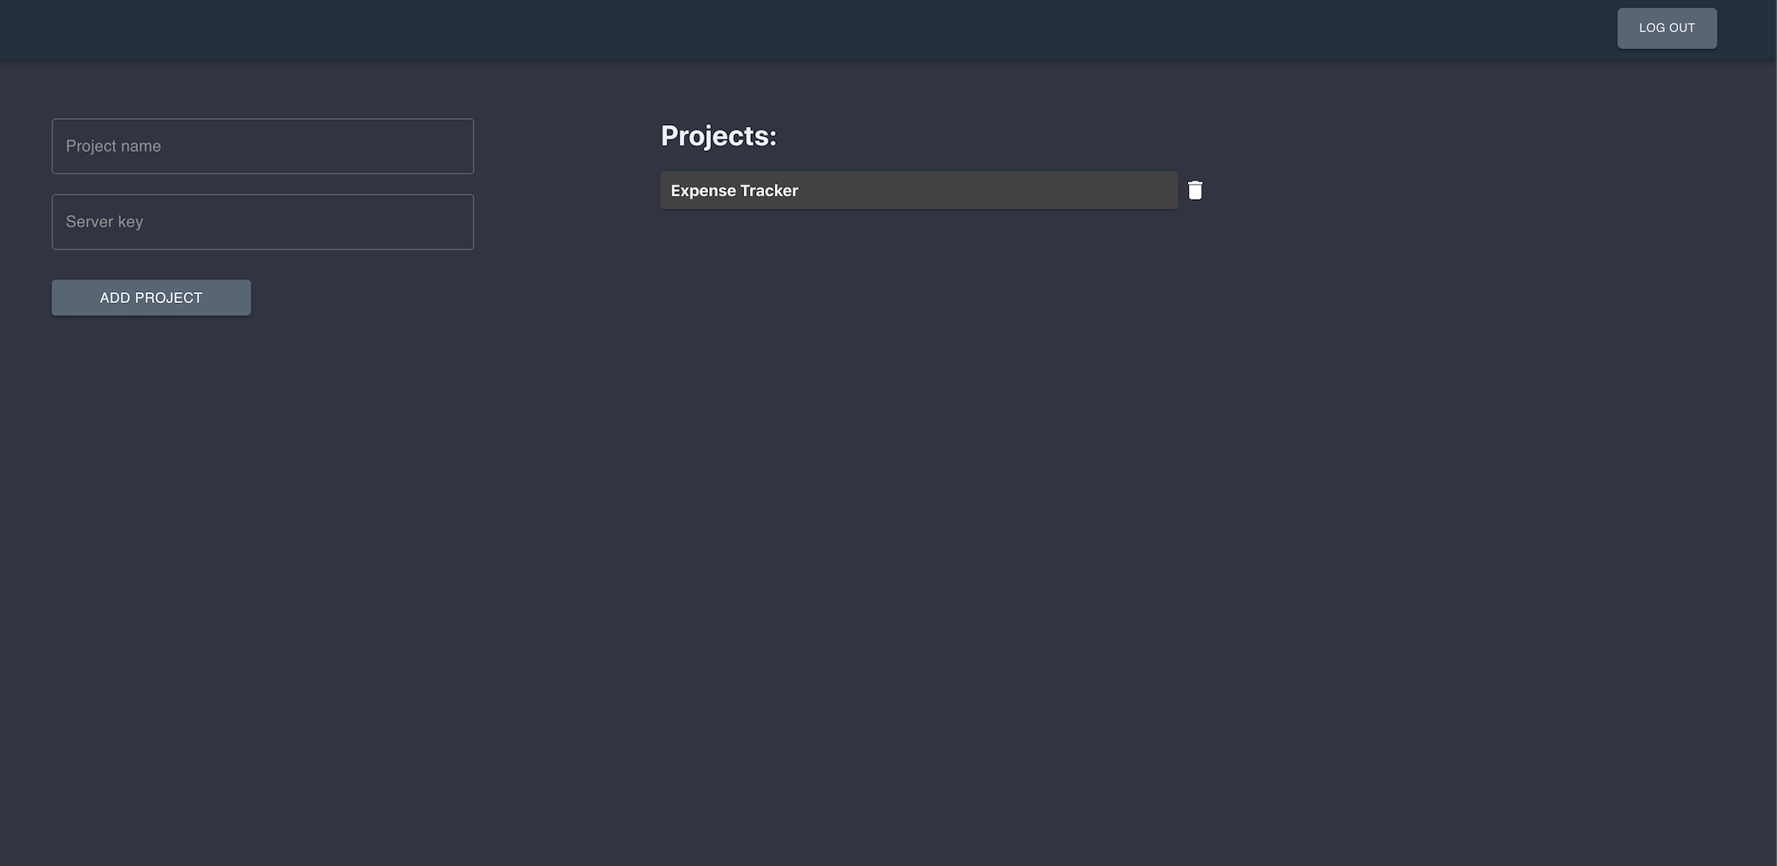Submit a new project with ADD PROJECT
Viewport: 1777px width, 866px height.
[151, 297]
